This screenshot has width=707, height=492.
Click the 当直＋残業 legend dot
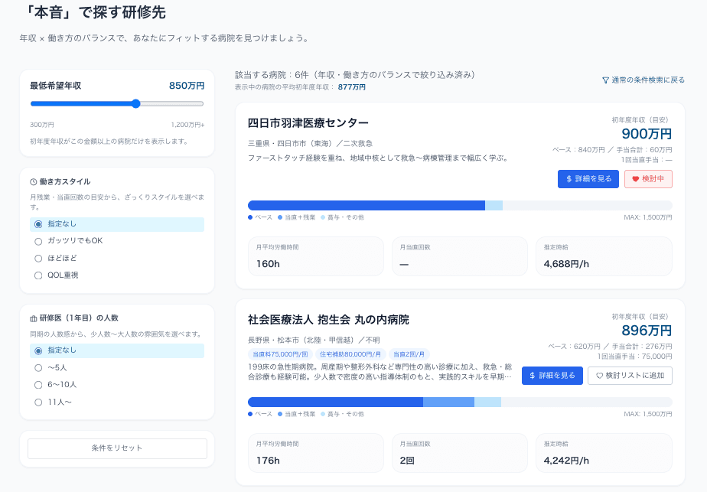pyautogui.click(x=280, y=218)
